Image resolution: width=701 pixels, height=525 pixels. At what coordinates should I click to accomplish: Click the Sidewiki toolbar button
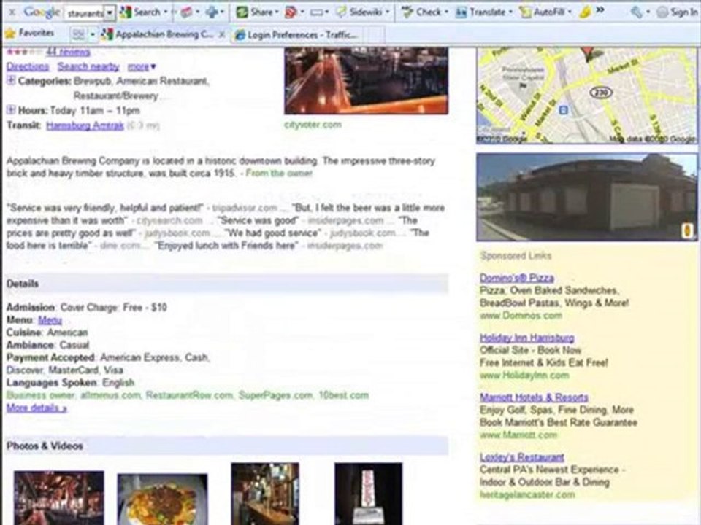(363, 12)
